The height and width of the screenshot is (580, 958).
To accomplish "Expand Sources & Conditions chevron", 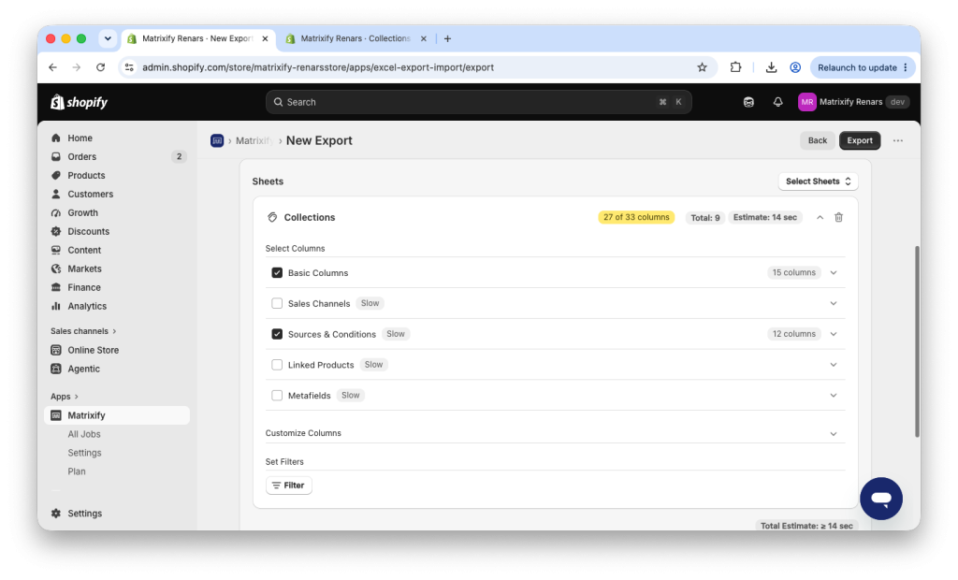I will pyautogui.click(x=834, y=334).
